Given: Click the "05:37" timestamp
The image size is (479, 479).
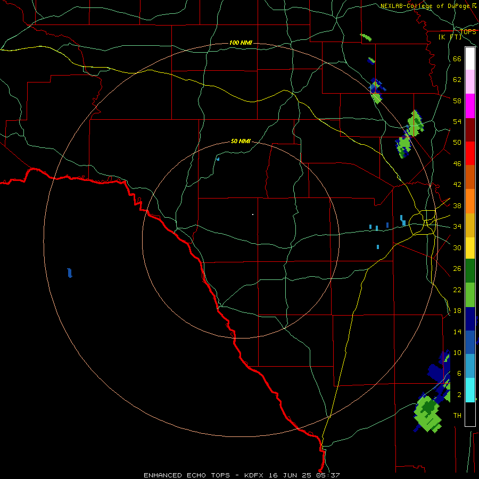Looking at the screenshot, I should click(329, 475).
